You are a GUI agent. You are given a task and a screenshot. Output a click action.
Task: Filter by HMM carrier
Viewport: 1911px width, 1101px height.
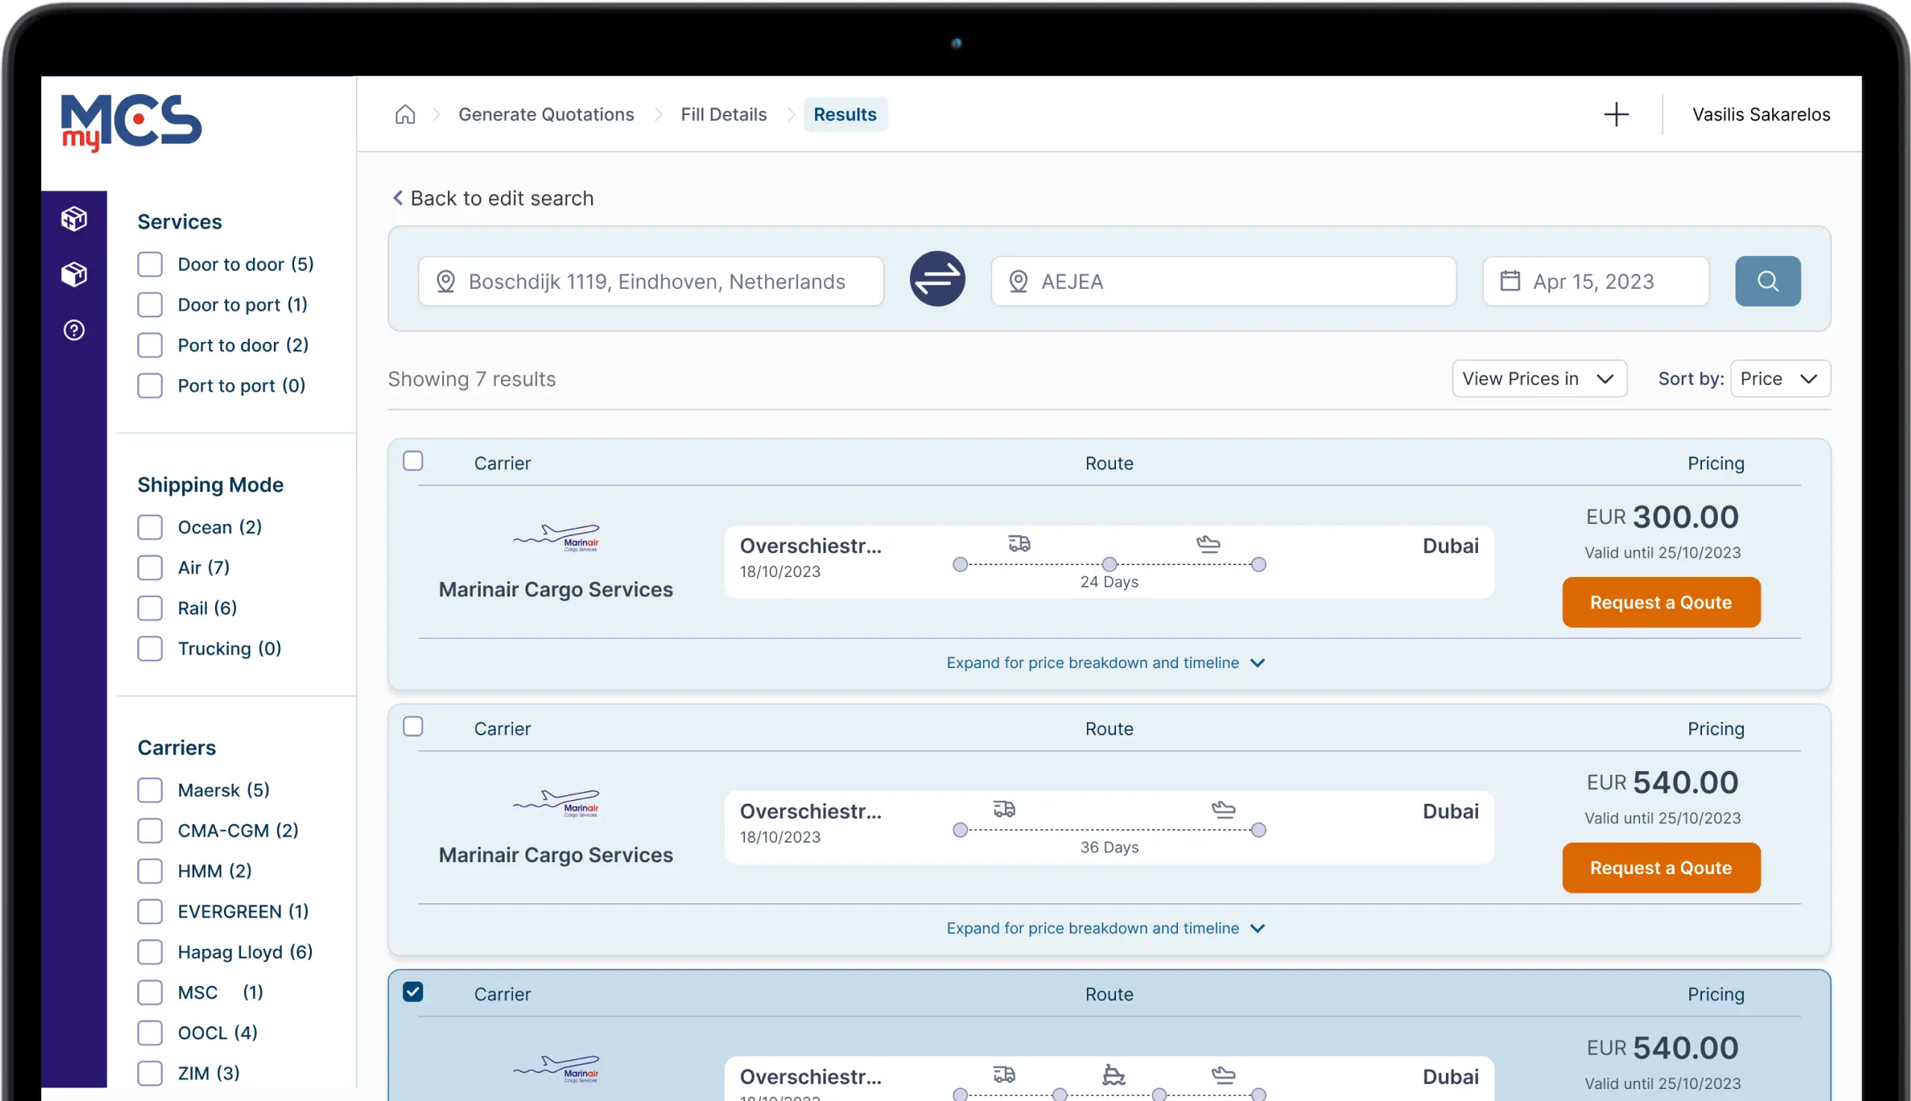(150, 871)
